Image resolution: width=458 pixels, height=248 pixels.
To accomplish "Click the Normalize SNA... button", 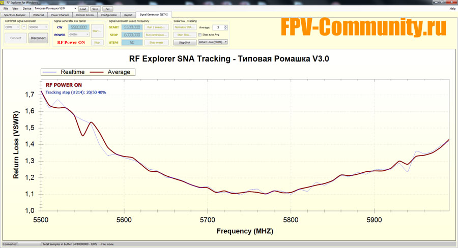I will pos(185,27).
